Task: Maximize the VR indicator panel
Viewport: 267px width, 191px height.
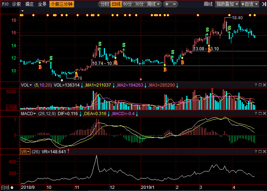Action: tap(260, 151)
